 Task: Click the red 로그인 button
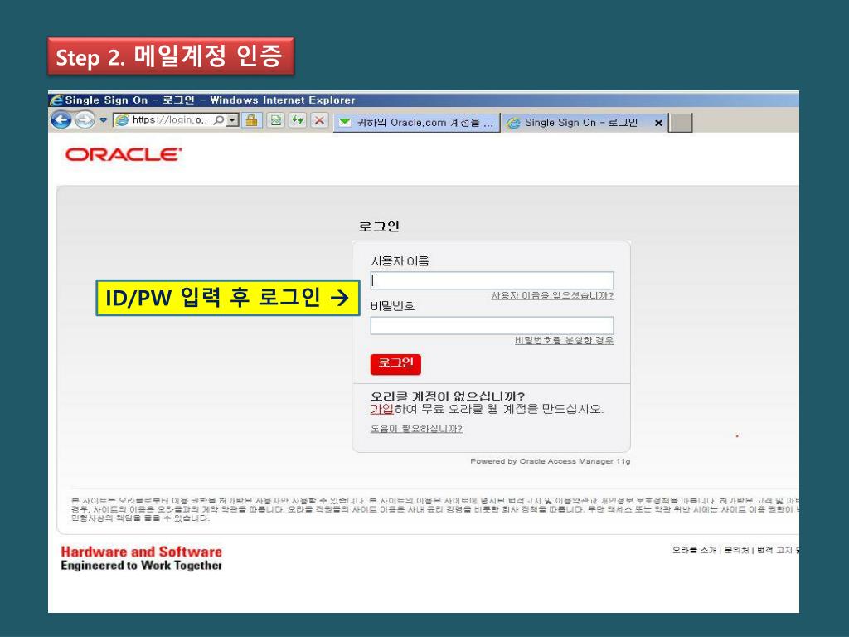(395, 364)
